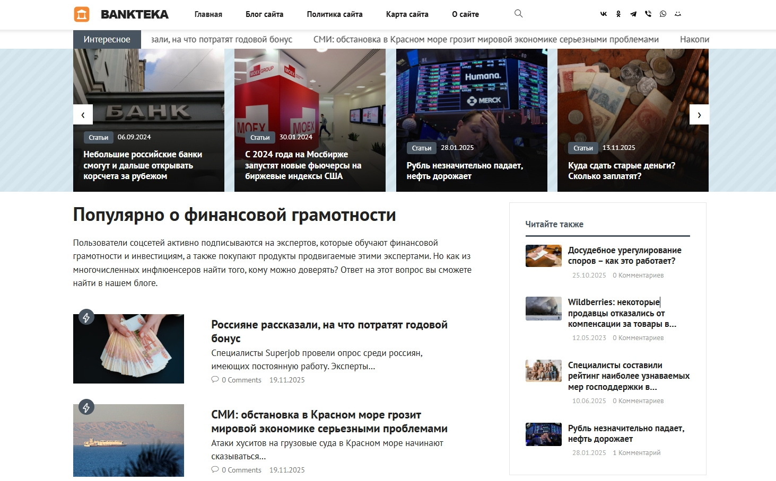The height and width of the screenshot is (481, 776).
Task: Click the orange Bankteka logo icon
Action: tap(82, 14)
